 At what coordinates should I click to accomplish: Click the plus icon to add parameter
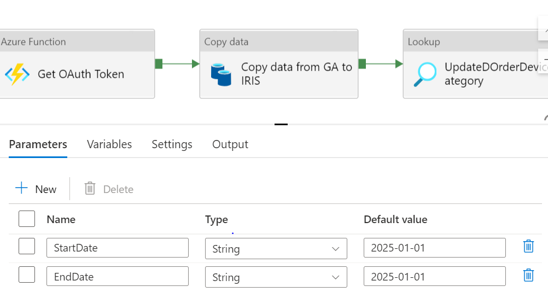21,189
